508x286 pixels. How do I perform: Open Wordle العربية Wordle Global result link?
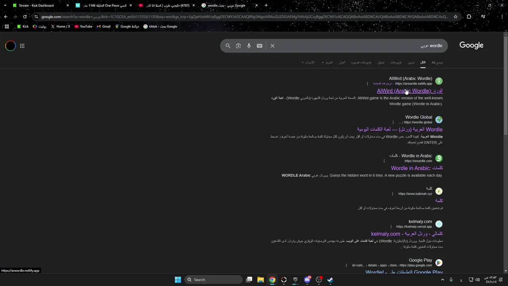[x=400, y=129]
